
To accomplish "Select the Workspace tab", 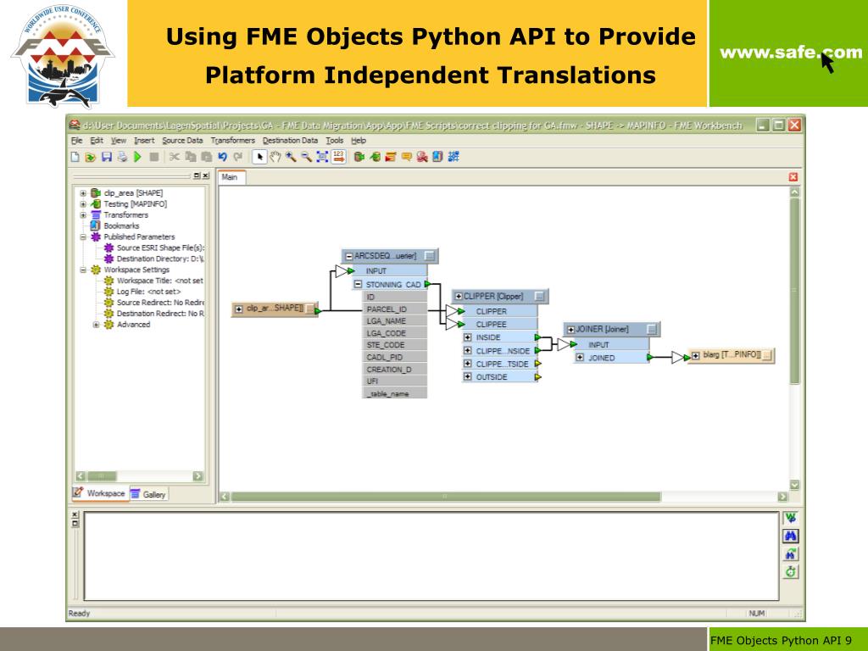I will [99, 493].
